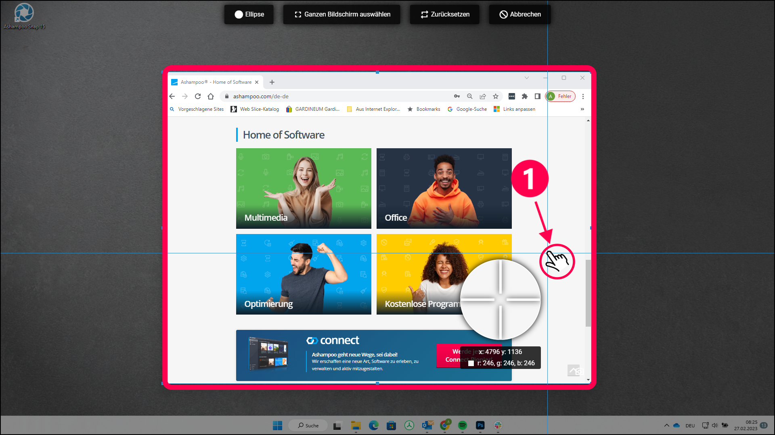The width and height of the screenshot is (775, 435).
Task: Expand hidden bookmarks with double chevron
Action: [x=582, y=109]
